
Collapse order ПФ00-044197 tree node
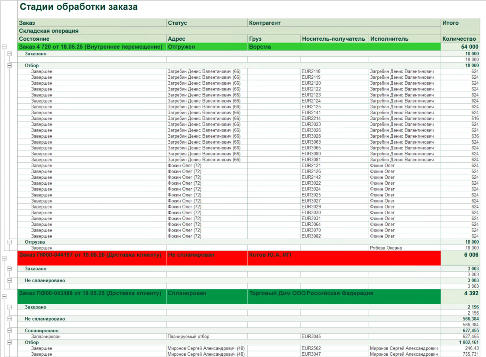(4, 258)
